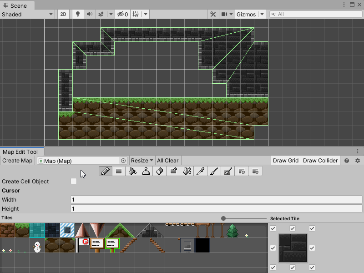The image size is (364, 273).
Task: Open the Resize dropdown
Action: click(x=142, y=160)
